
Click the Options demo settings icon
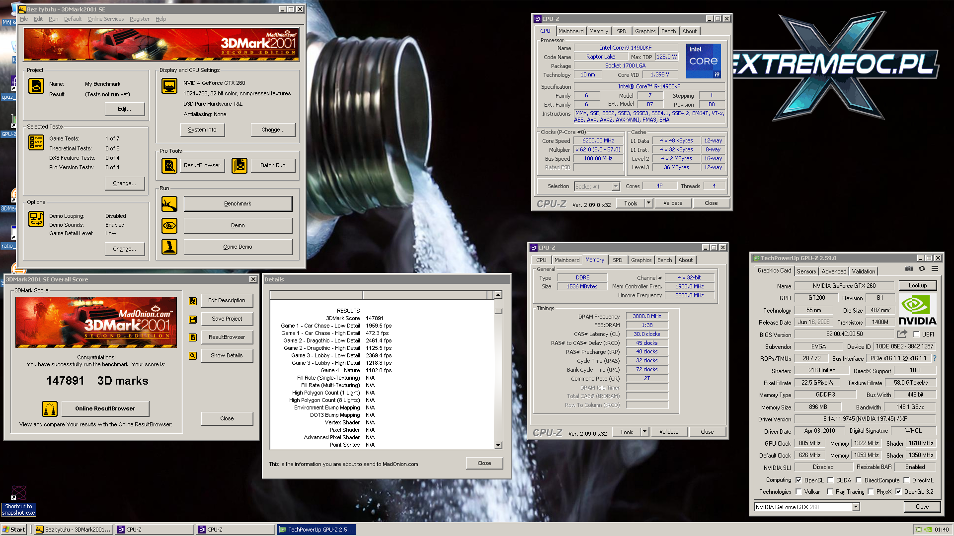click(x=36, y=219)
